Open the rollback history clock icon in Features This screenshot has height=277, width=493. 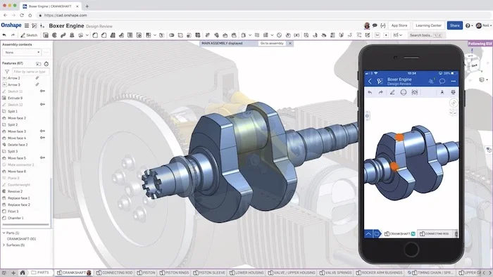[x=46, y=64]
